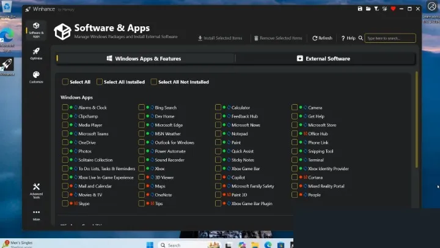
Task: Launch Microsoft Edge from the taskbar
Action: click(268, 245)
